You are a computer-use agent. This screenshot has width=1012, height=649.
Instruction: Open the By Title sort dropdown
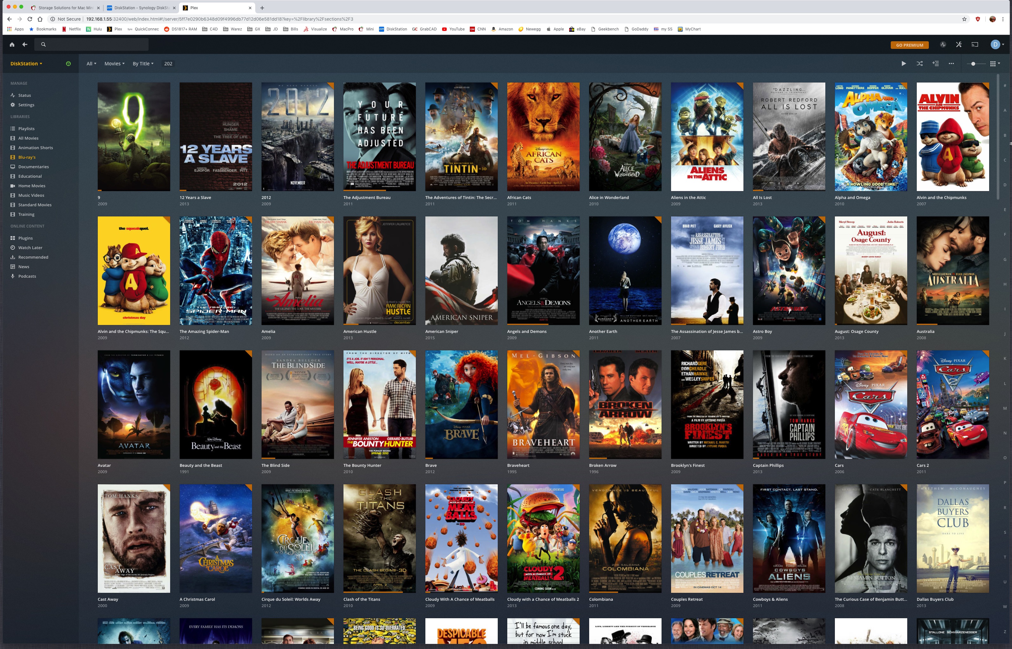pyautogui.click(x=143, y=64)
